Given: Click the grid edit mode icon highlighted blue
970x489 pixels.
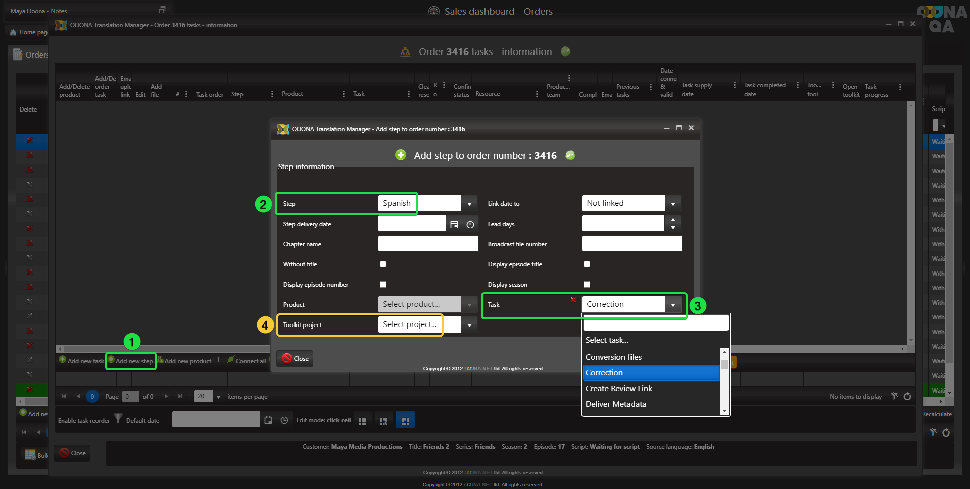Looking at the screenshot, I should (405, 420).
